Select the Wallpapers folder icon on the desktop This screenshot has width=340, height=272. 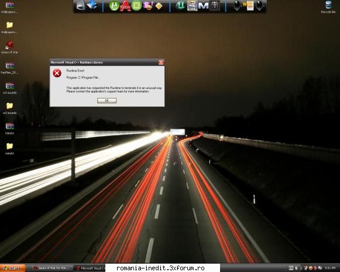(9, 27)
